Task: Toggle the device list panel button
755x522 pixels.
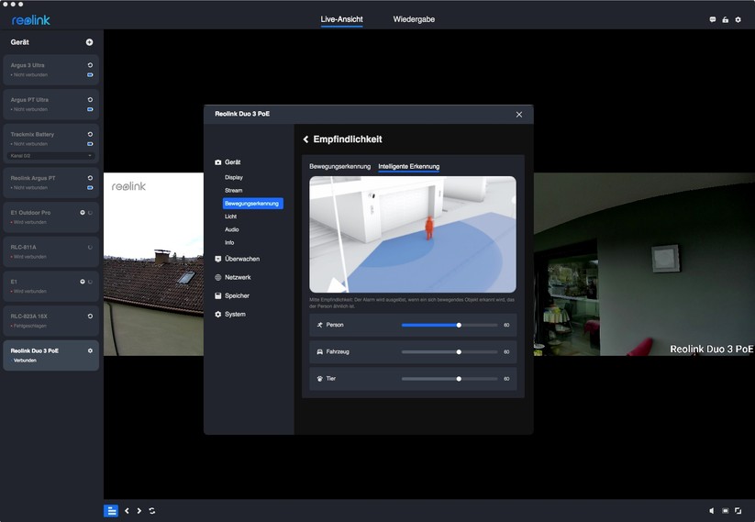Action: [110, 511]
